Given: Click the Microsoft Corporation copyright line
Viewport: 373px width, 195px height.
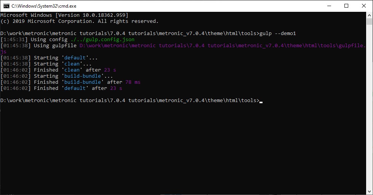Looking at the screenshot, I should pos(79,21).
